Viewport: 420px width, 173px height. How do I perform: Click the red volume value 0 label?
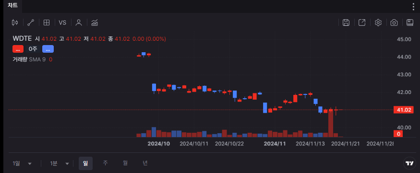398,134
